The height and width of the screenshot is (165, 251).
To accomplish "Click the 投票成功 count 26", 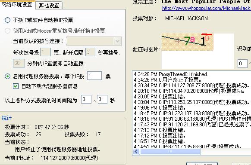I will (x=38, y=134).
